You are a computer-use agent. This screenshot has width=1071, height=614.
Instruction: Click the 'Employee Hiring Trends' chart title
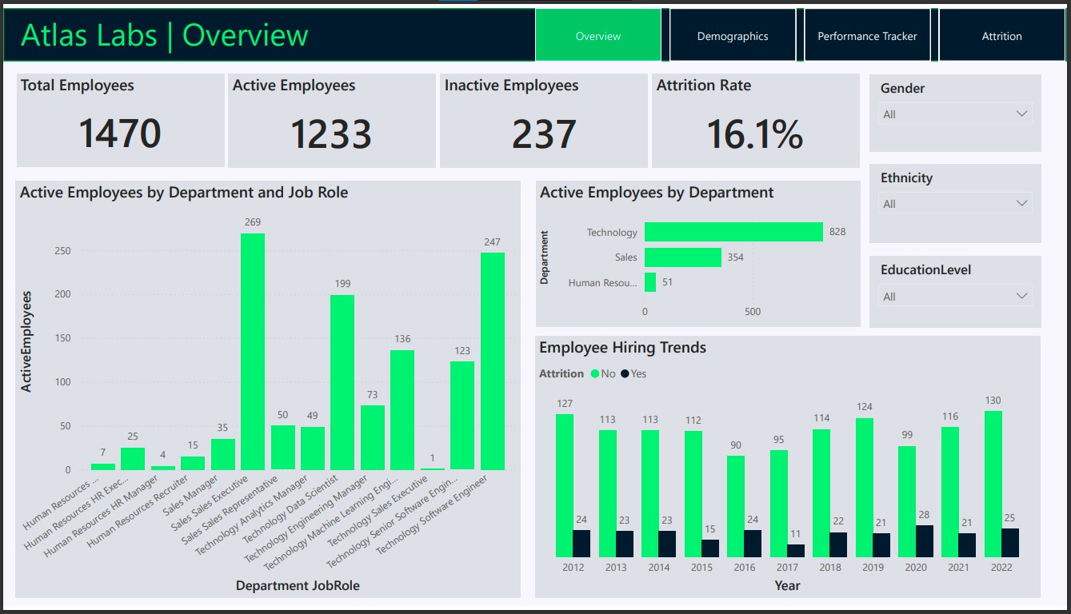point(622,347)
